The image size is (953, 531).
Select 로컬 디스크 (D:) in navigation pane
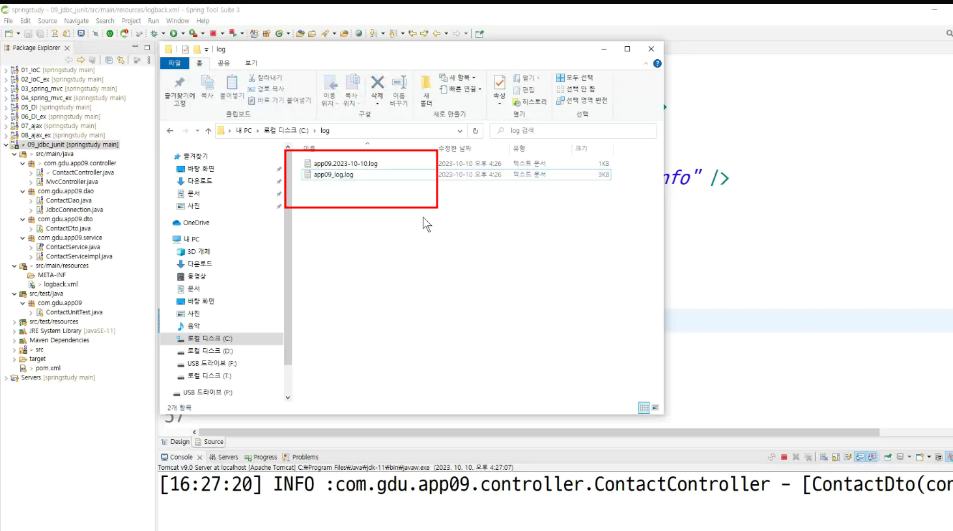coord(210,351)
